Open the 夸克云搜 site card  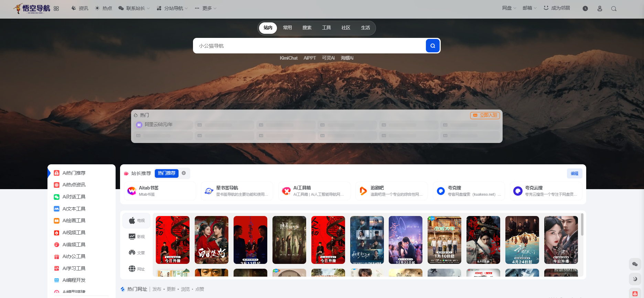546,191
